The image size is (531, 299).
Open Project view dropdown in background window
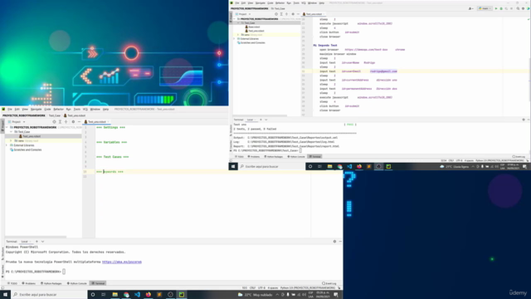243,14
